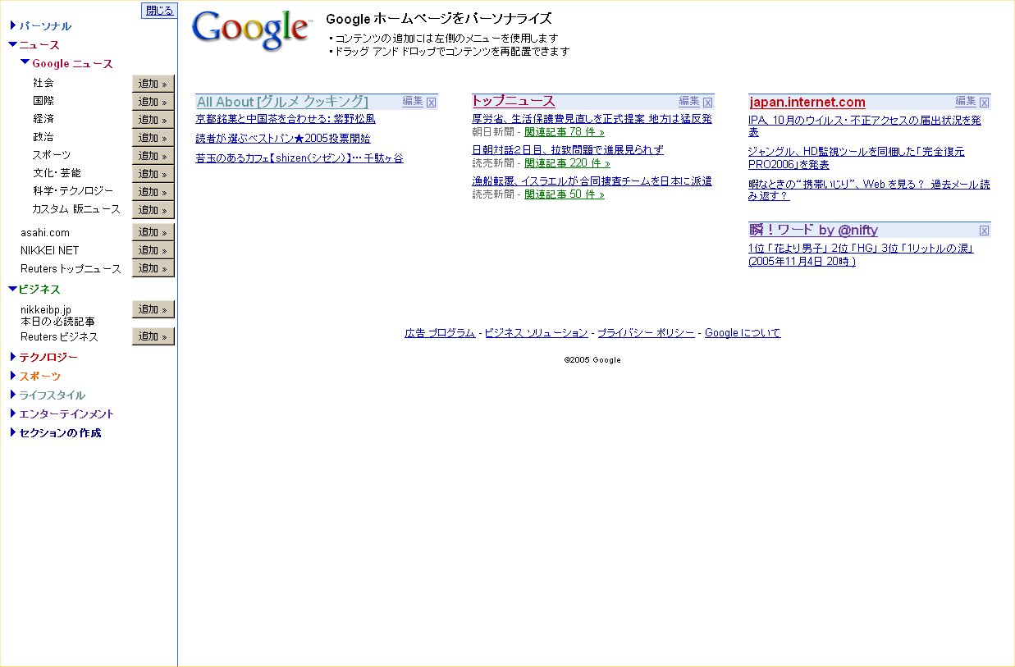Add 科学・テクノロジー news with 追加 button

click(x=153, y=192)
